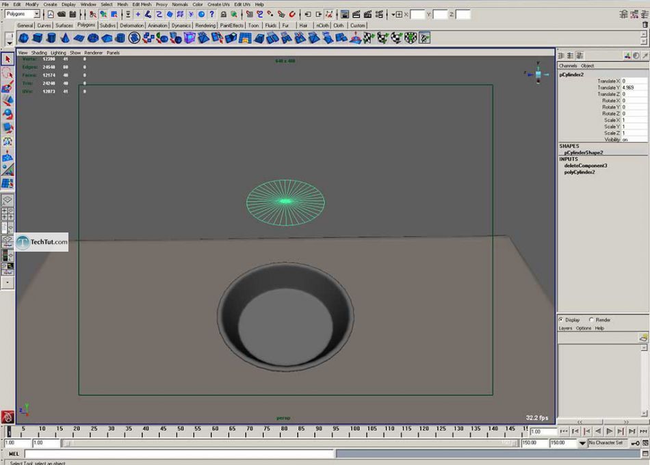Click the selected checker UV shelf icon
Screen dimensions: 650x465
(x=424, y=38)
